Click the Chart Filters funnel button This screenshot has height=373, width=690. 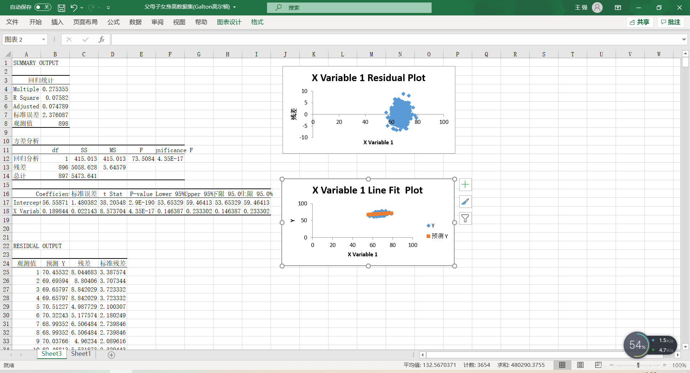pos(465,218)
